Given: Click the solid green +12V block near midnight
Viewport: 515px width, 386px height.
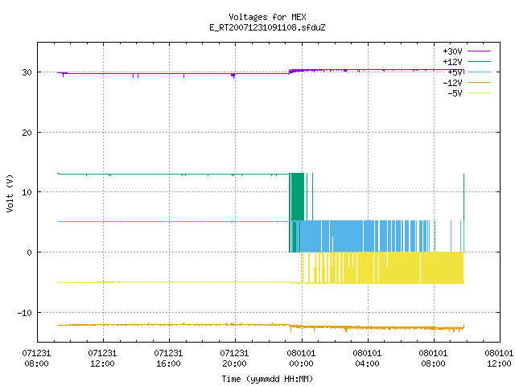Looking at the screenshot, I should [x=298, y=196].
